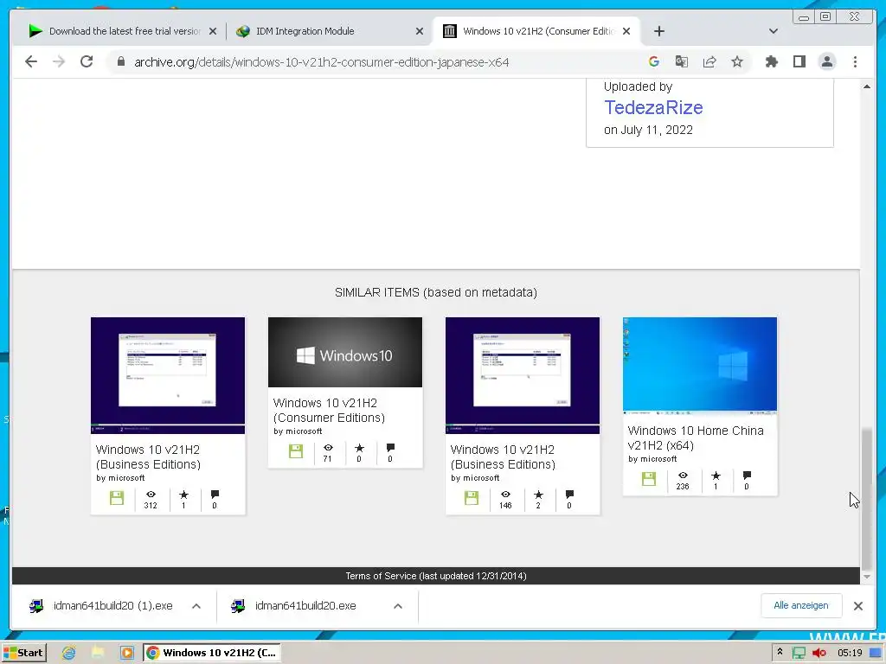Toggle the browser side panel
The height and width of the screenshot is (664, 886).
[x=799, y=61]
